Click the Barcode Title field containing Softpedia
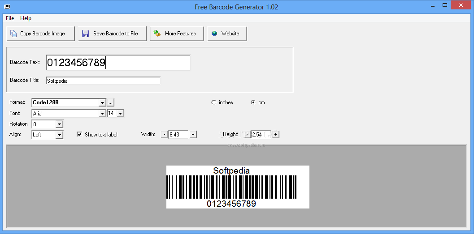Viewport: 474px width, 234px height. point(103,81)
